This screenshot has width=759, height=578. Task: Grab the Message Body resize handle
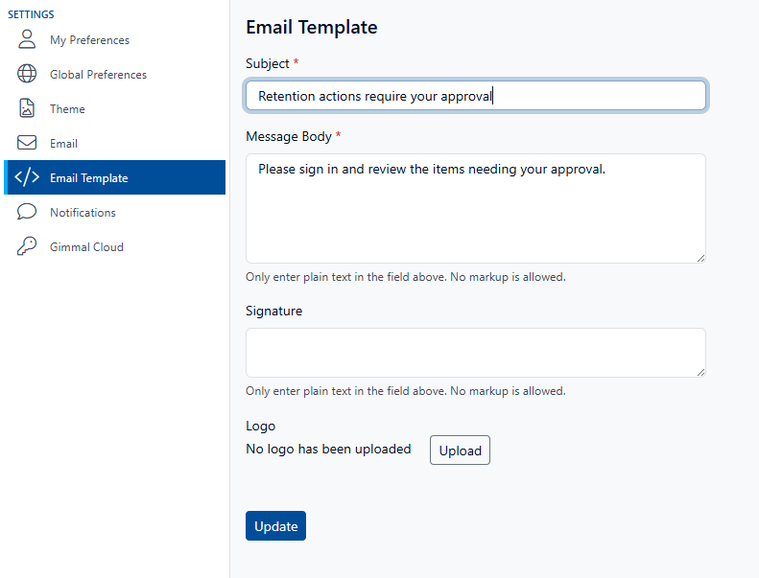pos(700,257)
